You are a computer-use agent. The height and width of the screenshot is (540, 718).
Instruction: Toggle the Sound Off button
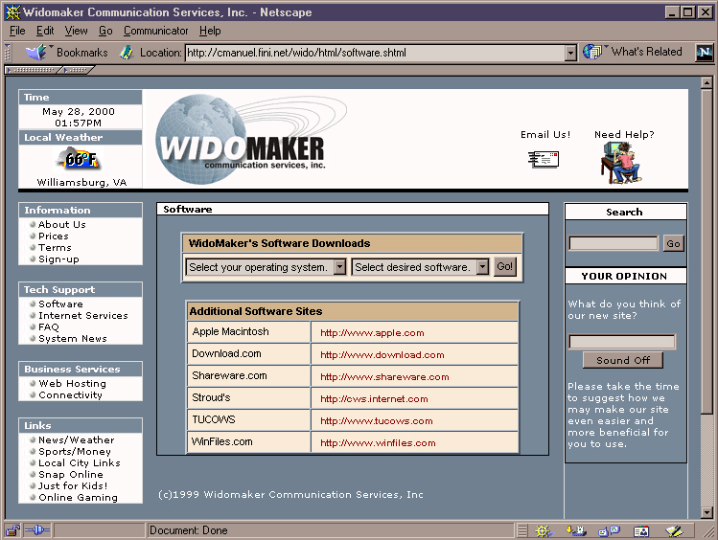623,360
